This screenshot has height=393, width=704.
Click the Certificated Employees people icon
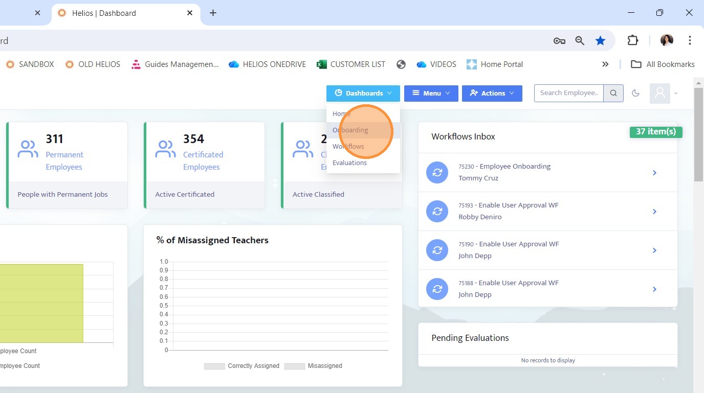coord(165,149)
